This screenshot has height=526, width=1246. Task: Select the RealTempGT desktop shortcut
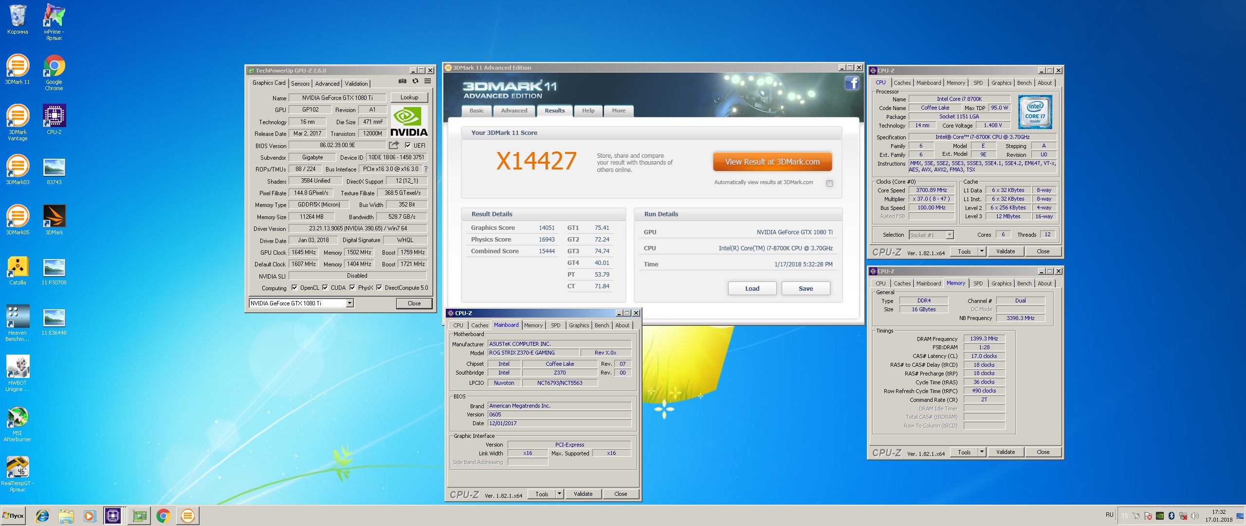[18, 474]
